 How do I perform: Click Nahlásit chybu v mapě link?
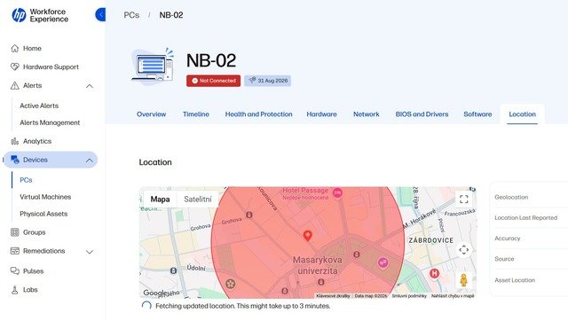pos(453,296)
